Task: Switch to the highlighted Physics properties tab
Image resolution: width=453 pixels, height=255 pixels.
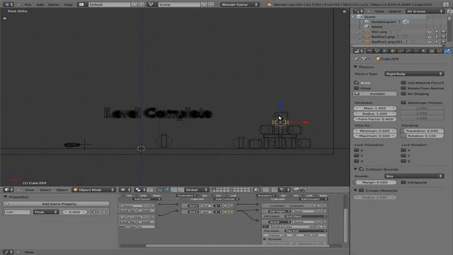Action: [x=447, y=51]
